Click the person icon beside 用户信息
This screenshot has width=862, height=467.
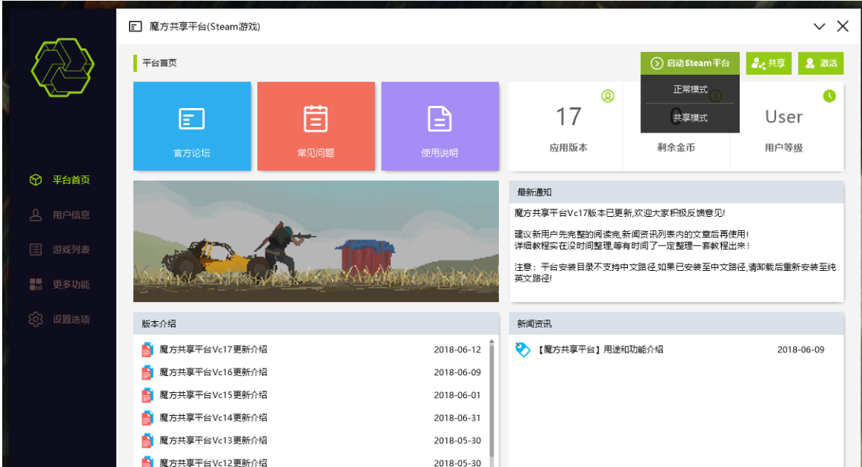pyautogui.click(x=36, y=215)
